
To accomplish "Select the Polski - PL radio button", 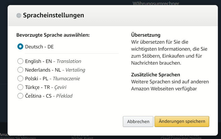I will [x=20, y=79].
